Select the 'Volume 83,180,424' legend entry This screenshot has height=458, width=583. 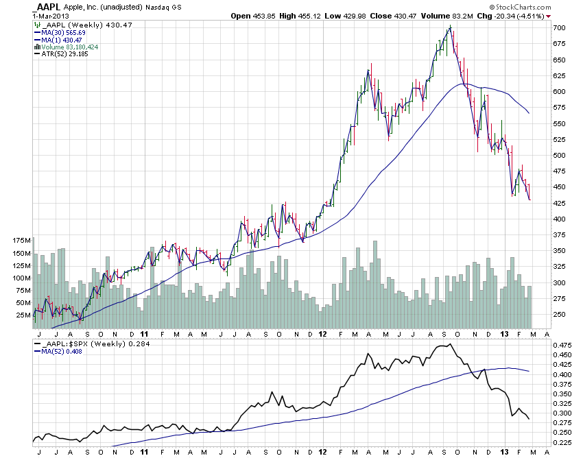[x=70, y=47]
